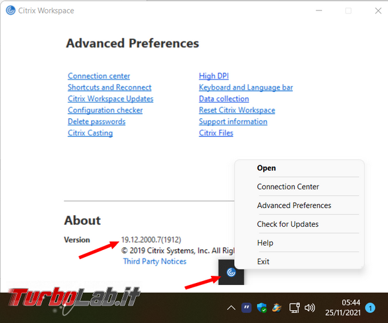Click the Citrix Workspace logo in title bar
388x323 pixels.
click(x=10, y=10)
